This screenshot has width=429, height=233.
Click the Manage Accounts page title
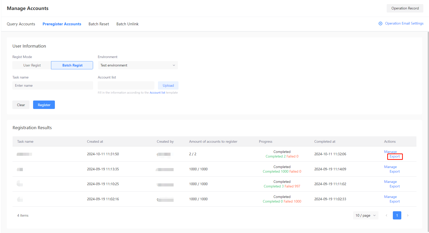(x=28, y=8)
